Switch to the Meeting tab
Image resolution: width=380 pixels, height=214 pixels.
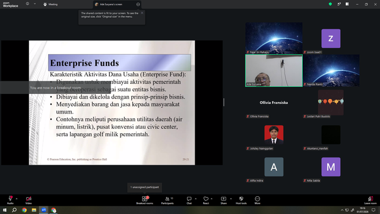pos(50,4)
